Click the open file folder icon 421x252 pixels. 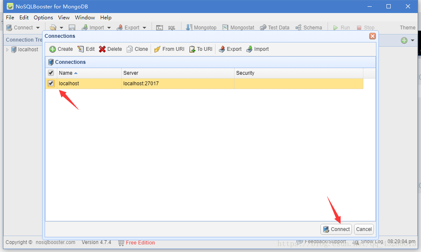(53, 28)
